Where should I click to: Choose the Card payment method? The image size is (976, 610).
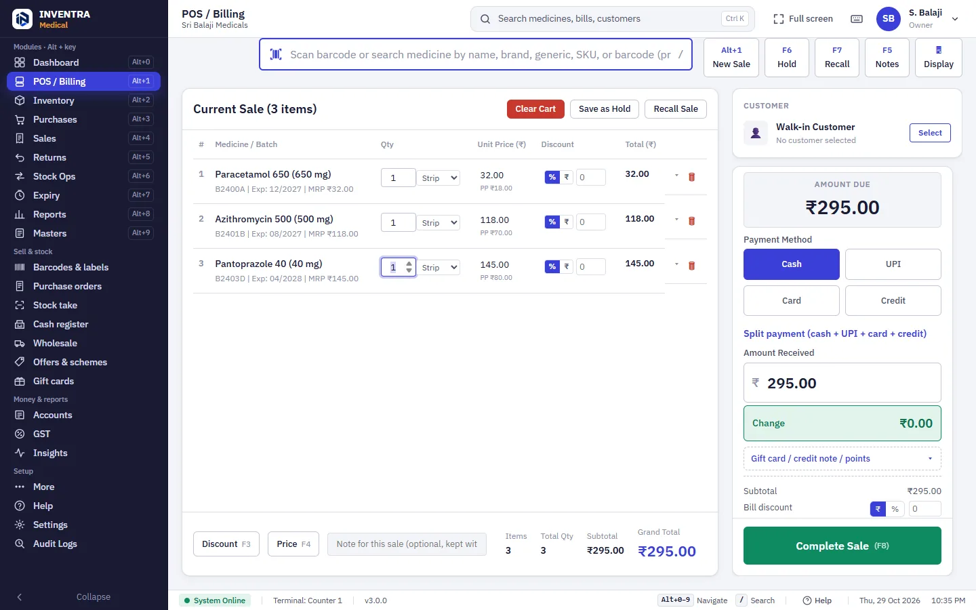click(x=792, y=301)
